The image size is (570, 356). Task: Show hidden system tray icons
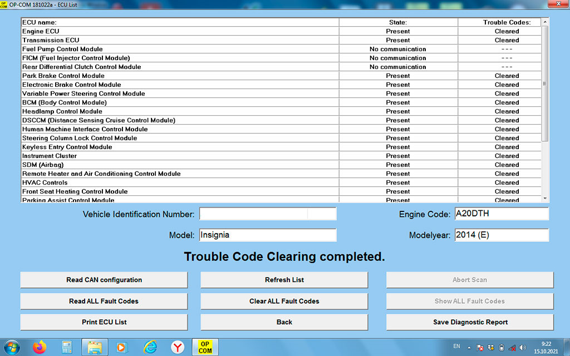(x=469, y=348)
